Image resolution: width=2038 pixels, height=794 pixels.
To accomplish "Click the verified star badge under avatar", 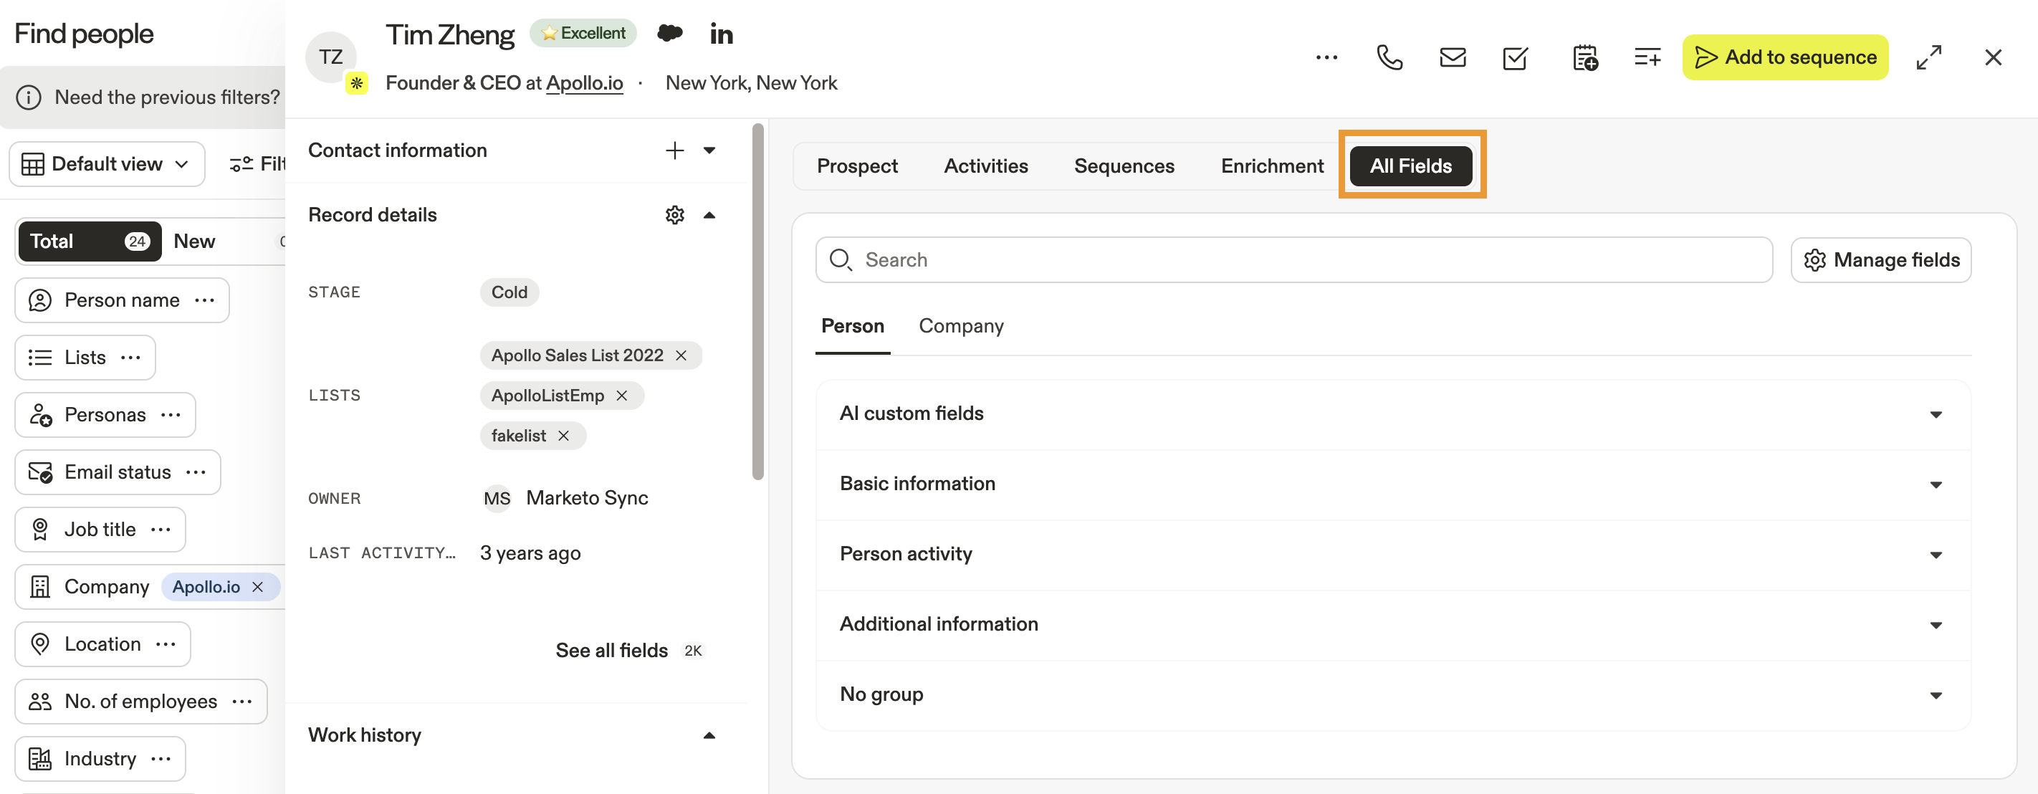I will [357, 82].
